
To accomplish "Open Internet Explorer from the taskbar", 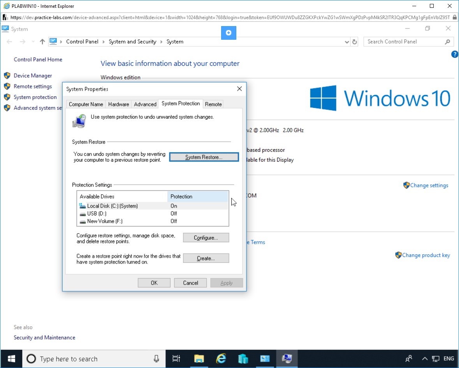I will pyautogui.click(x=221, y=359).
